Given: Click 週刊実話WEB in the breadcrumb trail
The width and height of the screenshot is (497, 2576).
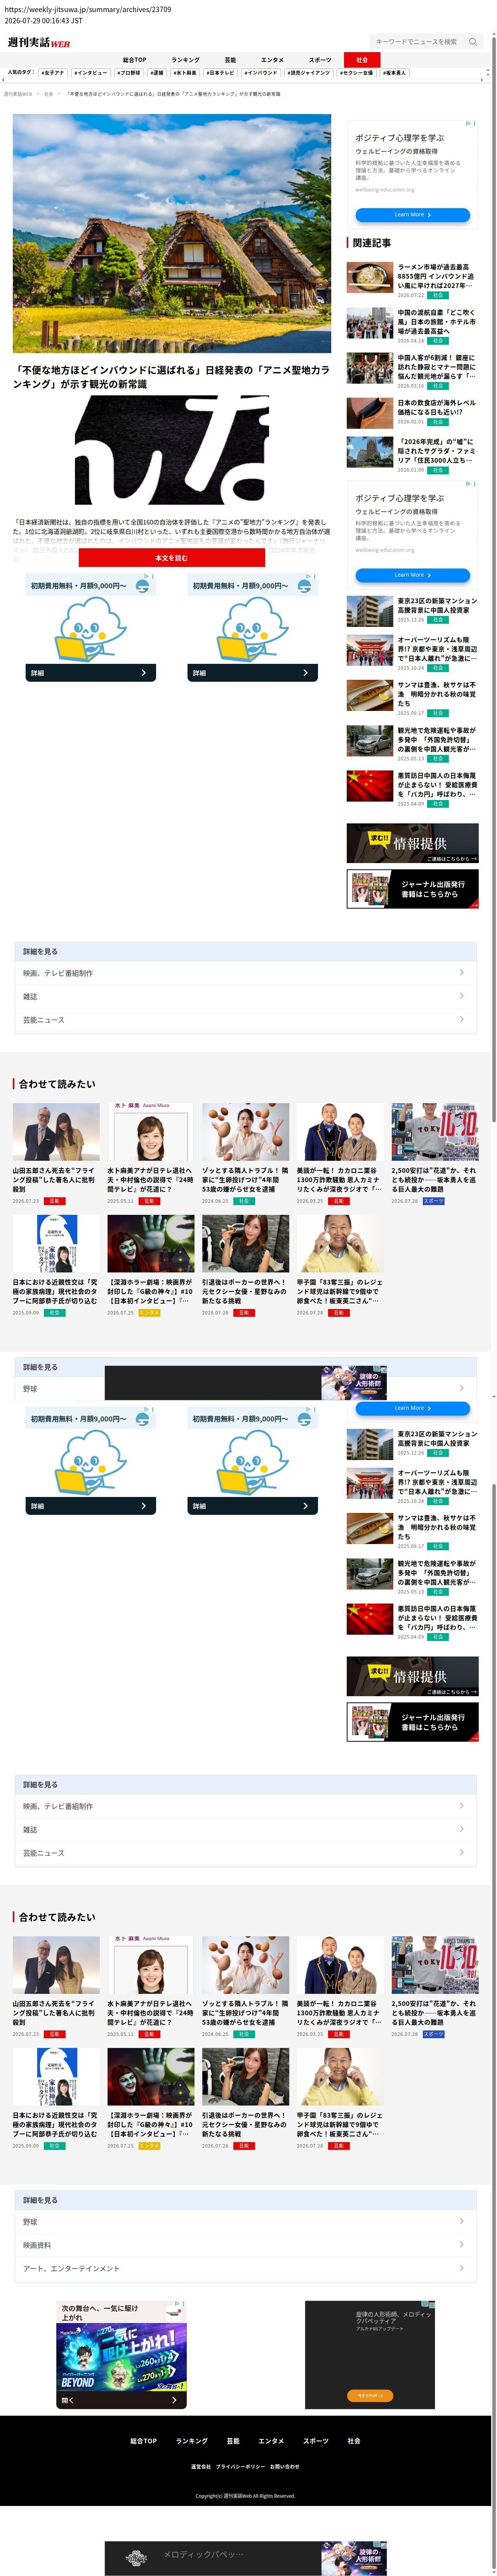Looking at the screenshot, I should click(18, 94).
